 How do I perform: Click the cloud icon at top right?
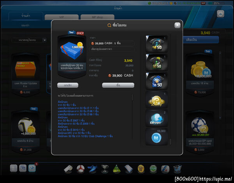tap(221, 14)
